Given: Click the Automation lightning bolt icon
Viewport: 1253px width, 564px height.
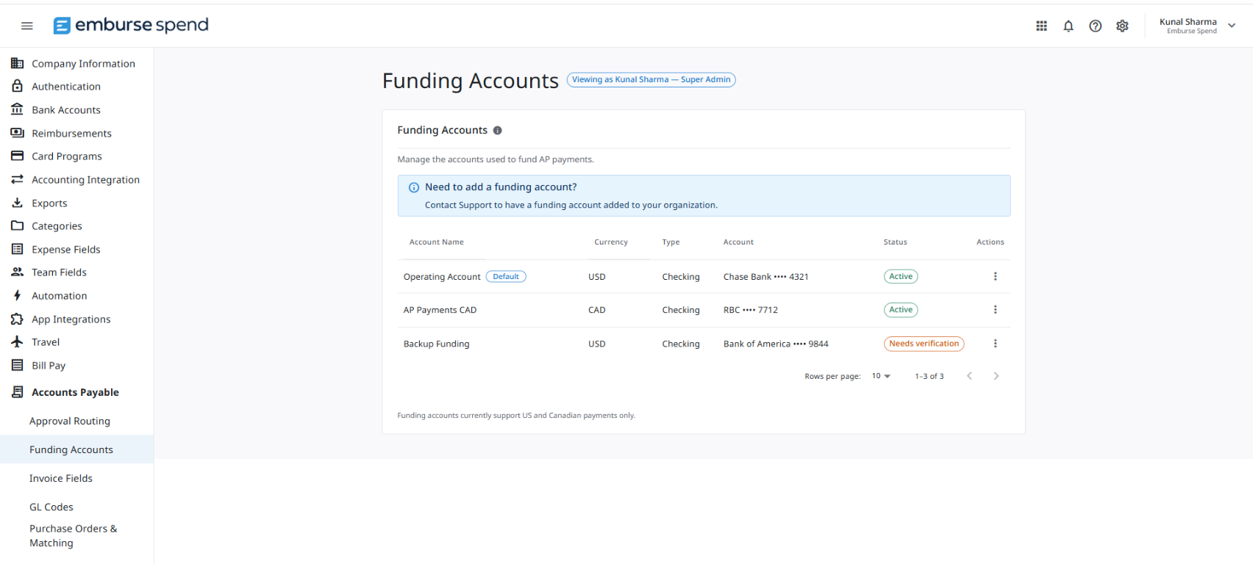Looking at the screenshot, I should click(17, 295).
